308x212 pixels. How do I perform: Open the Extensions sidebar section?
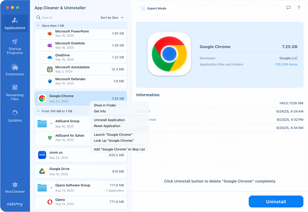[x=15, y=70]
